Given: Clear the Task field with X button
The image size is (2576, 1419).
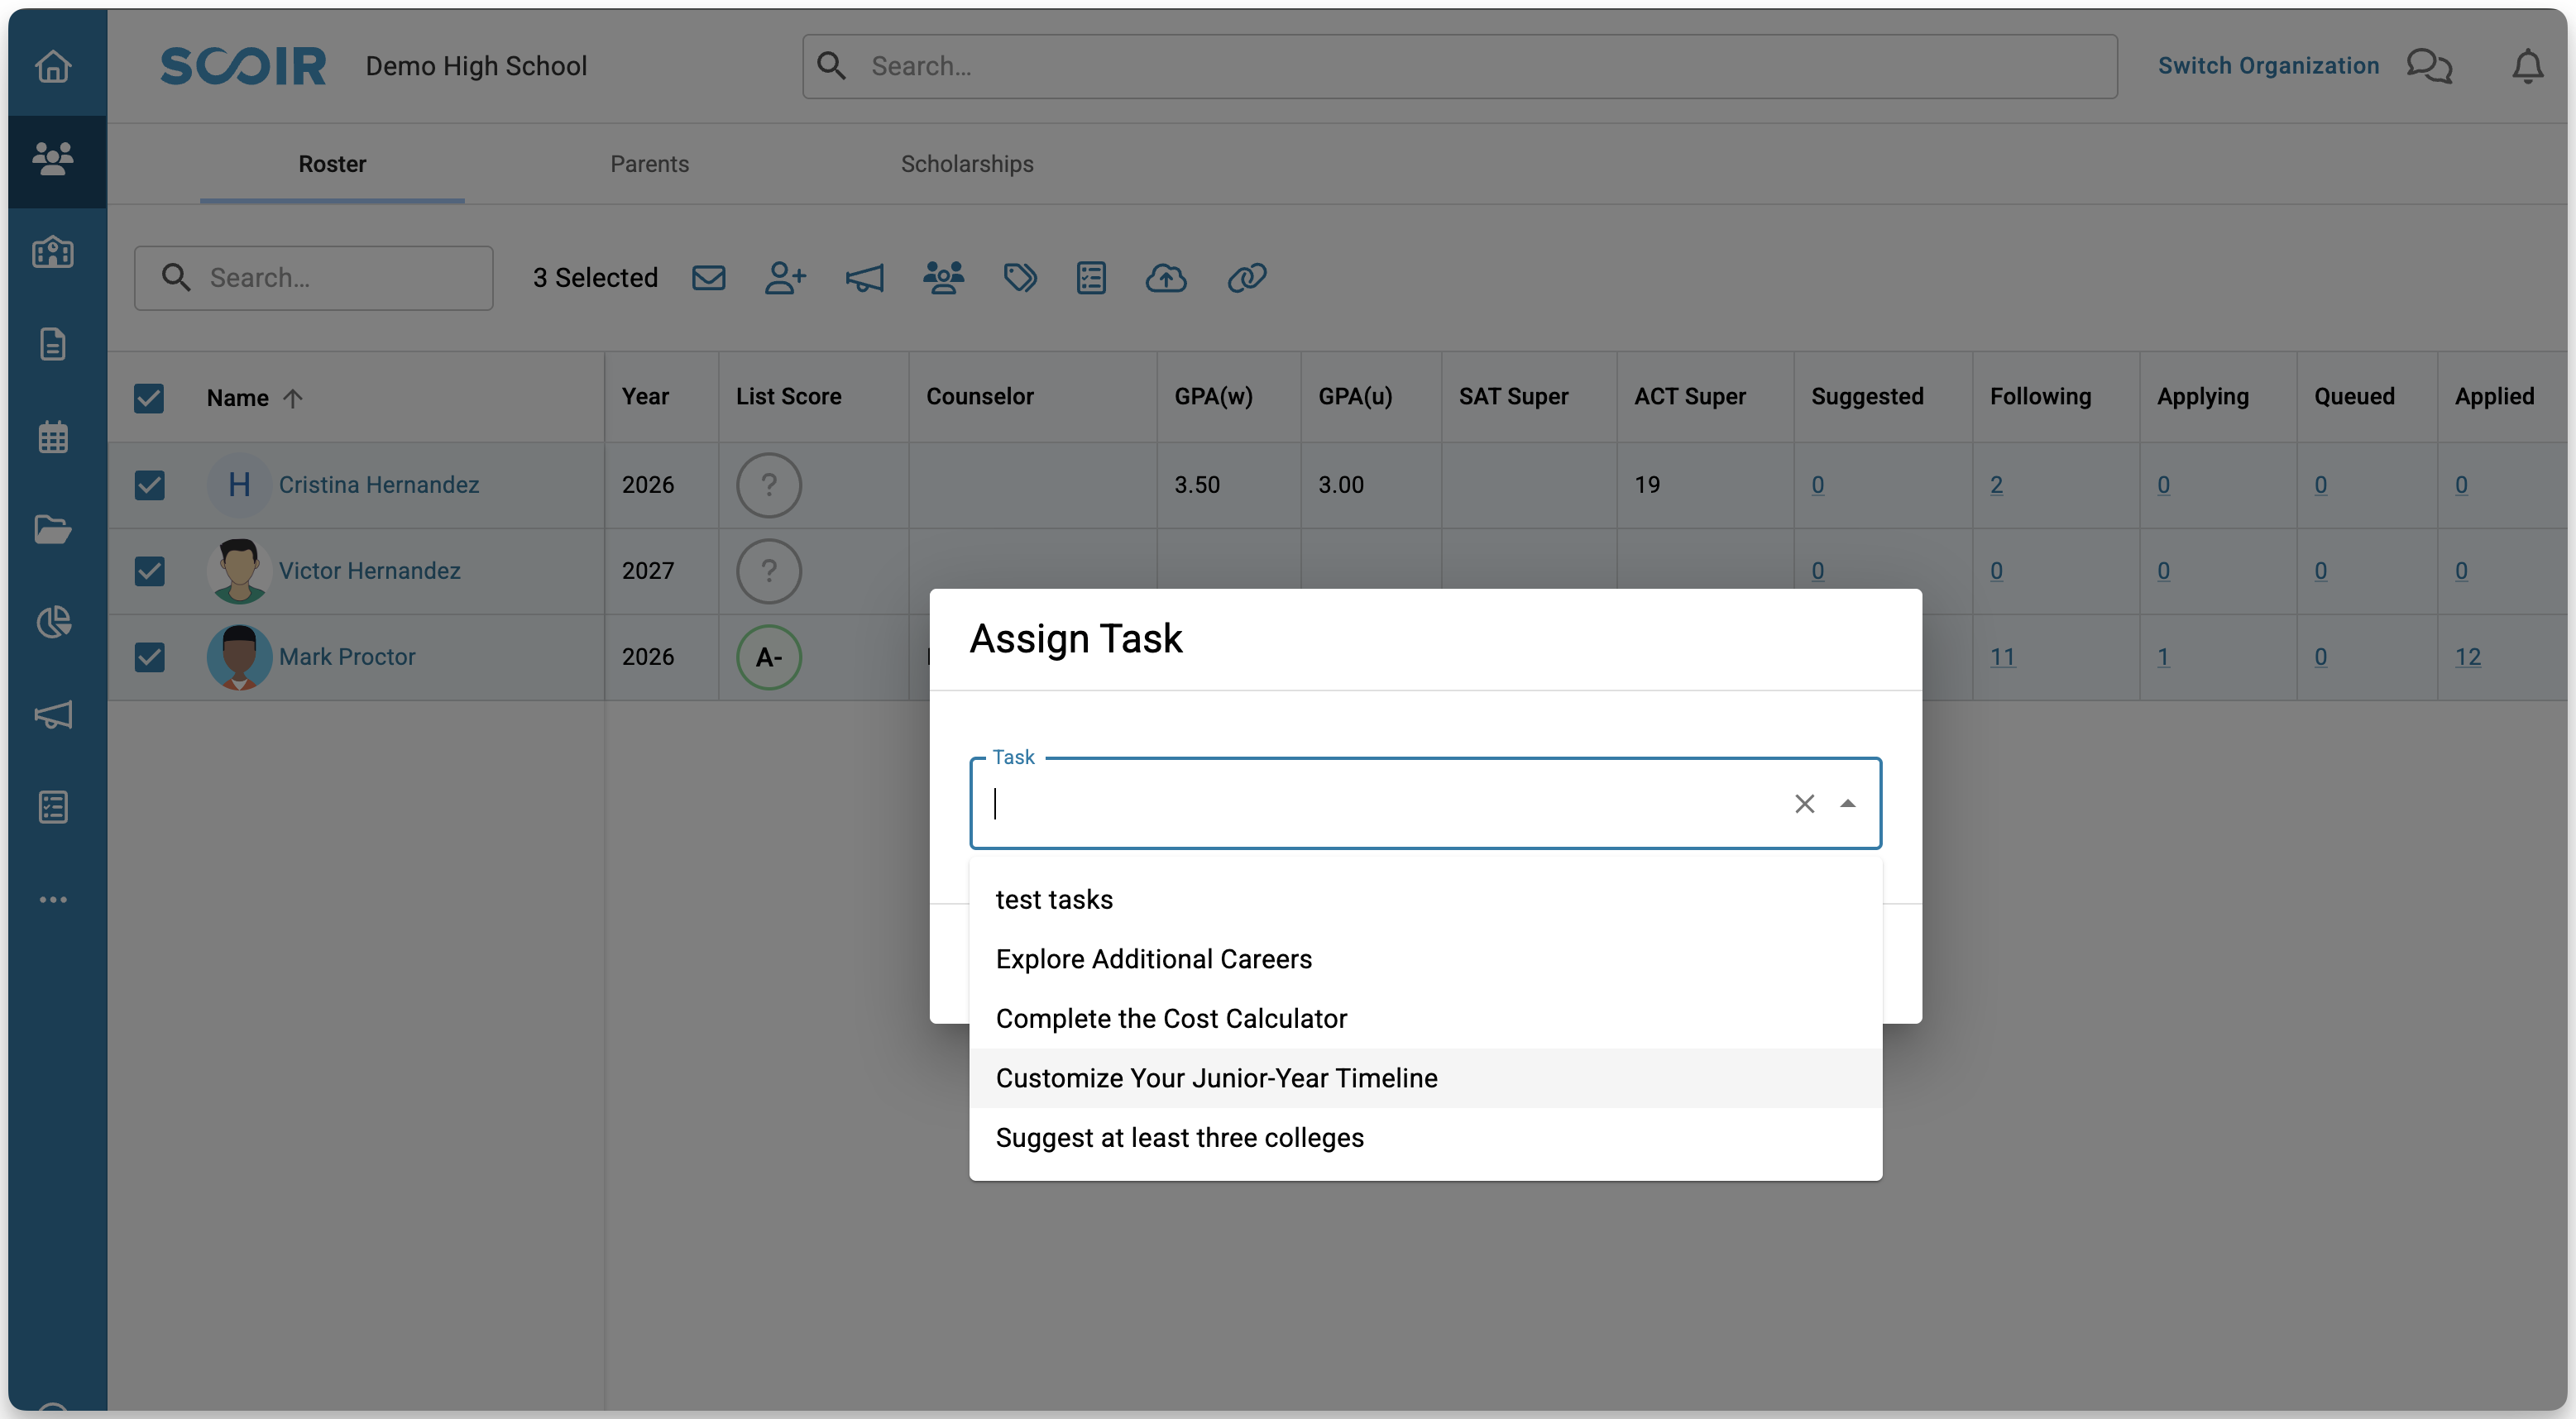Looking at the screenshot, I should tap(1803, 804).
